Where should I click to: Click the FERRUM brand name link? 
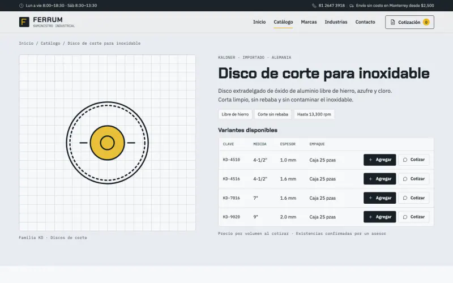pyautogui.click(x=48, y=20)
